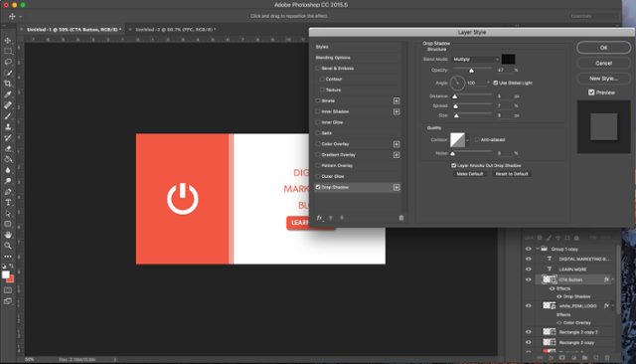
Task: Select the Pen tool
Action: (8, 192)
